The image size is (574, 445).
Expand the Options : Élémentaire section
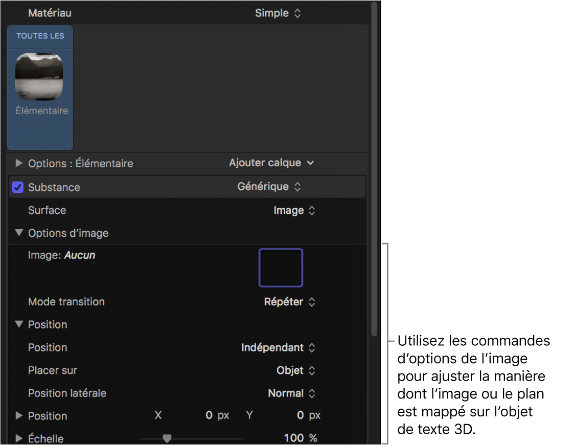(x=19, y=164)
